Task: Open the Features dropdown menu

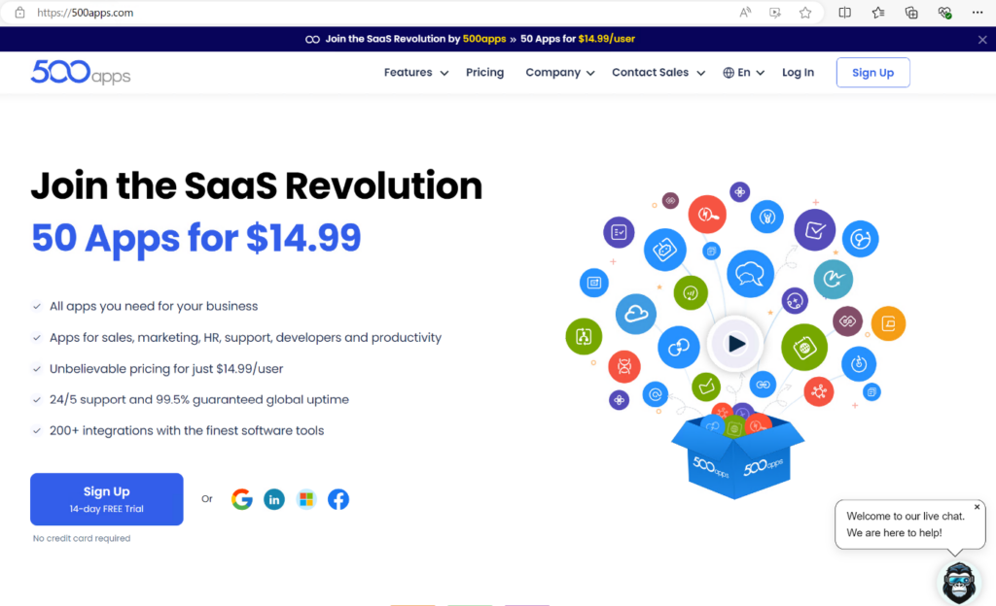Action: pyautogui.click(x=416, y=72)
